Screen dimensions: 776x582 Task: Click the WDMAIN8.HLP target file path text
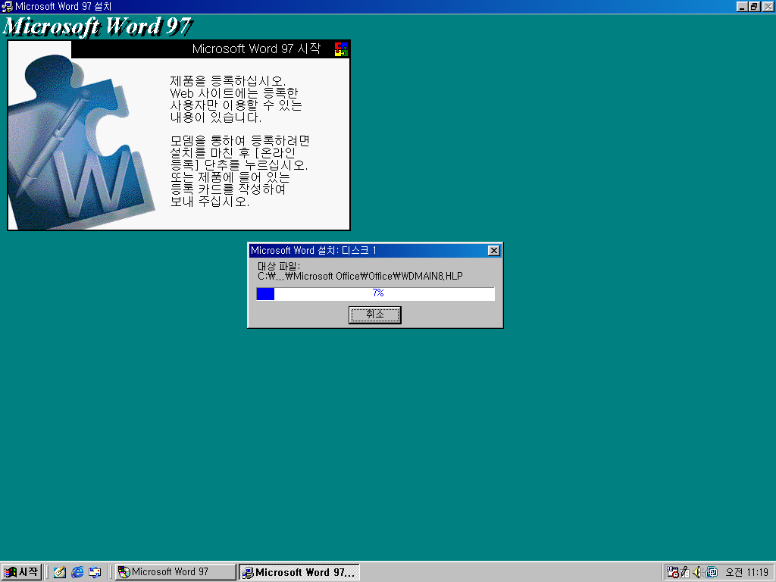360,276
